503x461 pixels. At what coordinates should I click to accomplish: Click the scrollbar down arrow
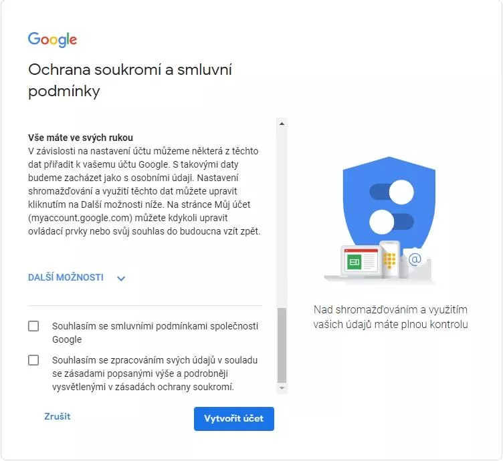coord(282,388)
